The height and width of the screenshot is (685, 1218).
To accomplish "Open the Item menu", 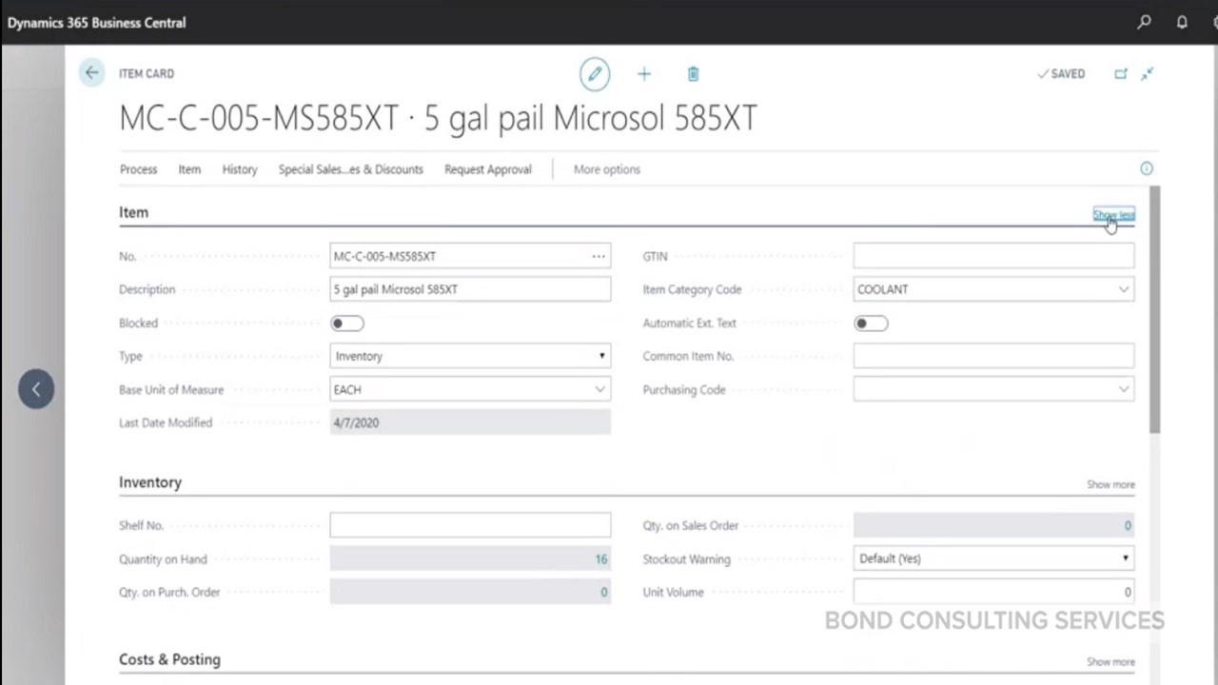I will coord(189,169).
